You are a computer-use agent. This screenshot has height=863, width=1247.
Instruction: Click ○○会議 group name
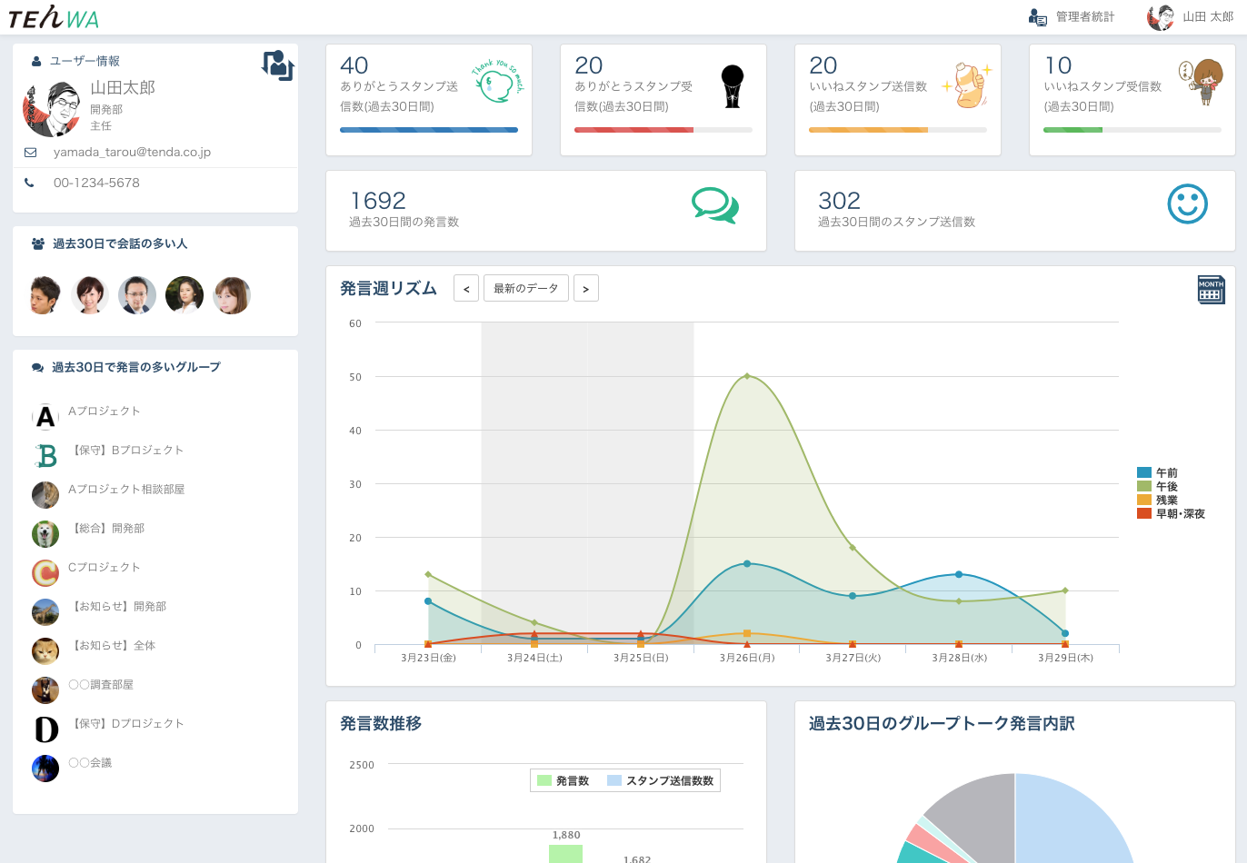coord(90,762)
